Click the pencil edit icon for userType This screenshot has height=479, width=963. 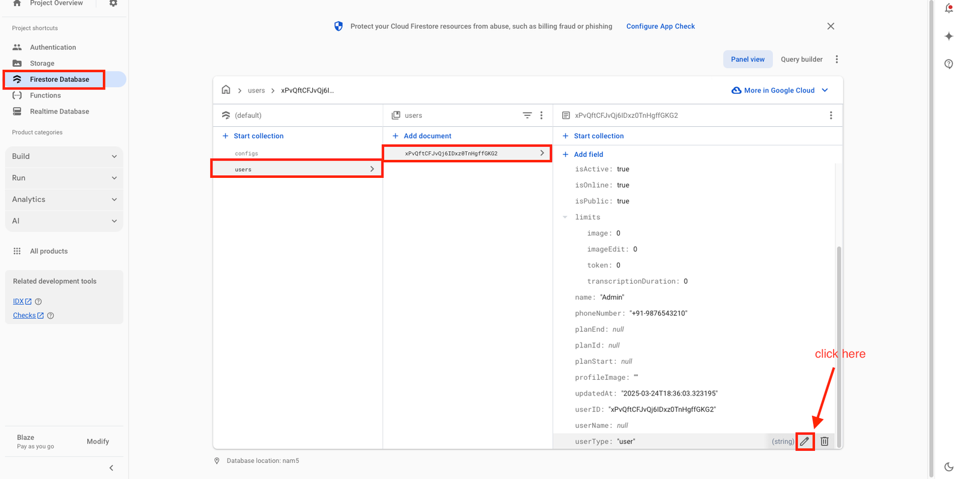pyautogui.click(x=805, y=441)
